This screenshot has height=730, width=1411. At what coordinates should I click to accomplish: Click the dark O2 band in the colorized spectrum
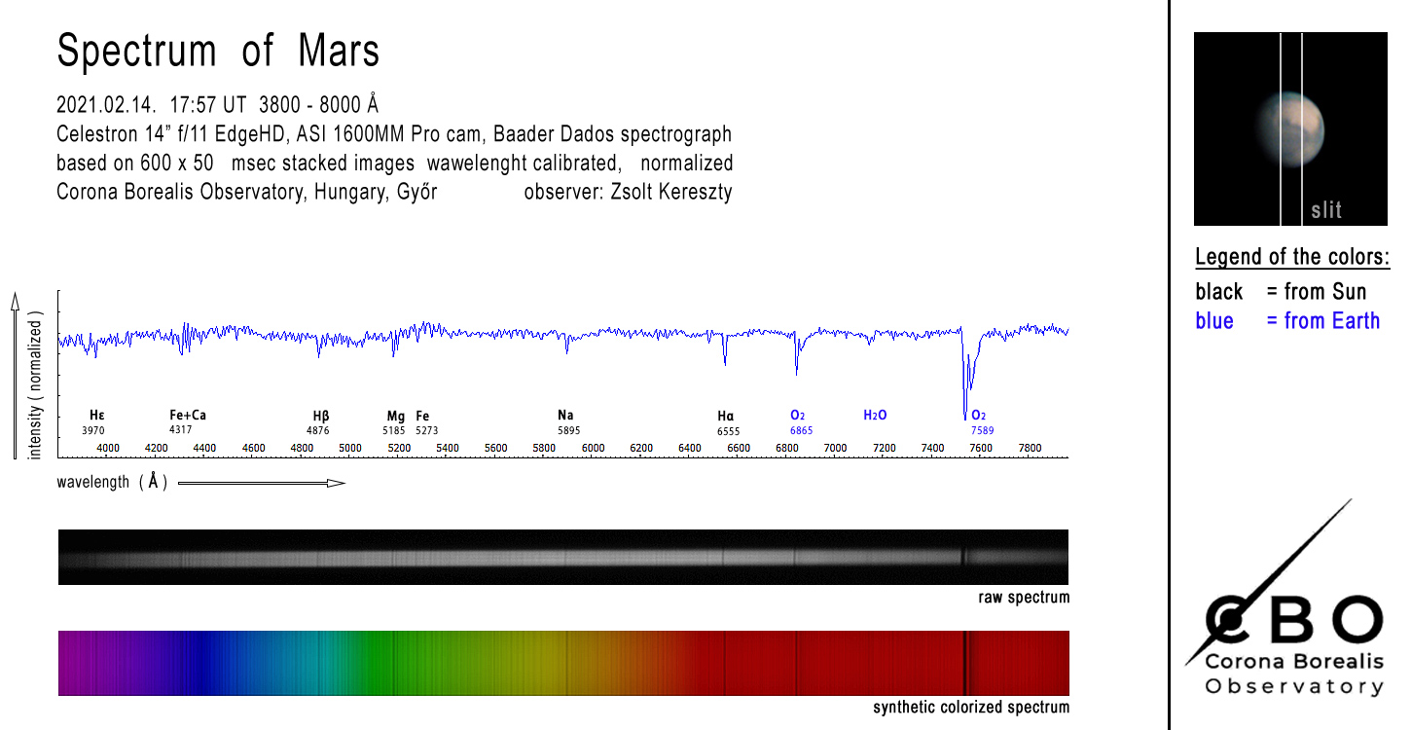[x=965, y=663]
